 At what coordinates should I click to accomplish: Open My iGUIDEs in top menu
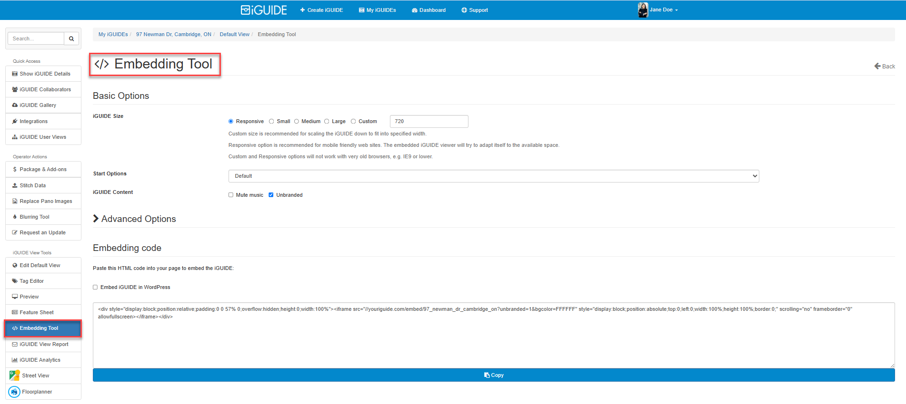click(377, 10)
